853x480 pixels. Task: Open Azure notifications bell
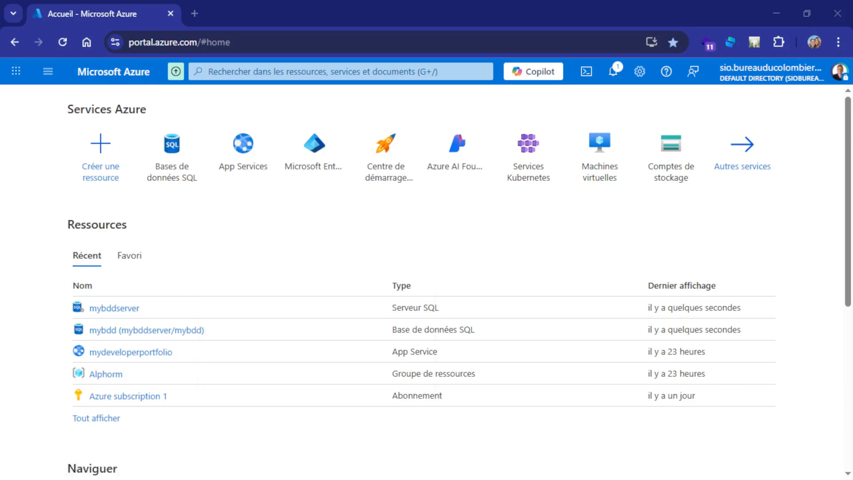click(x=613, y=71)
